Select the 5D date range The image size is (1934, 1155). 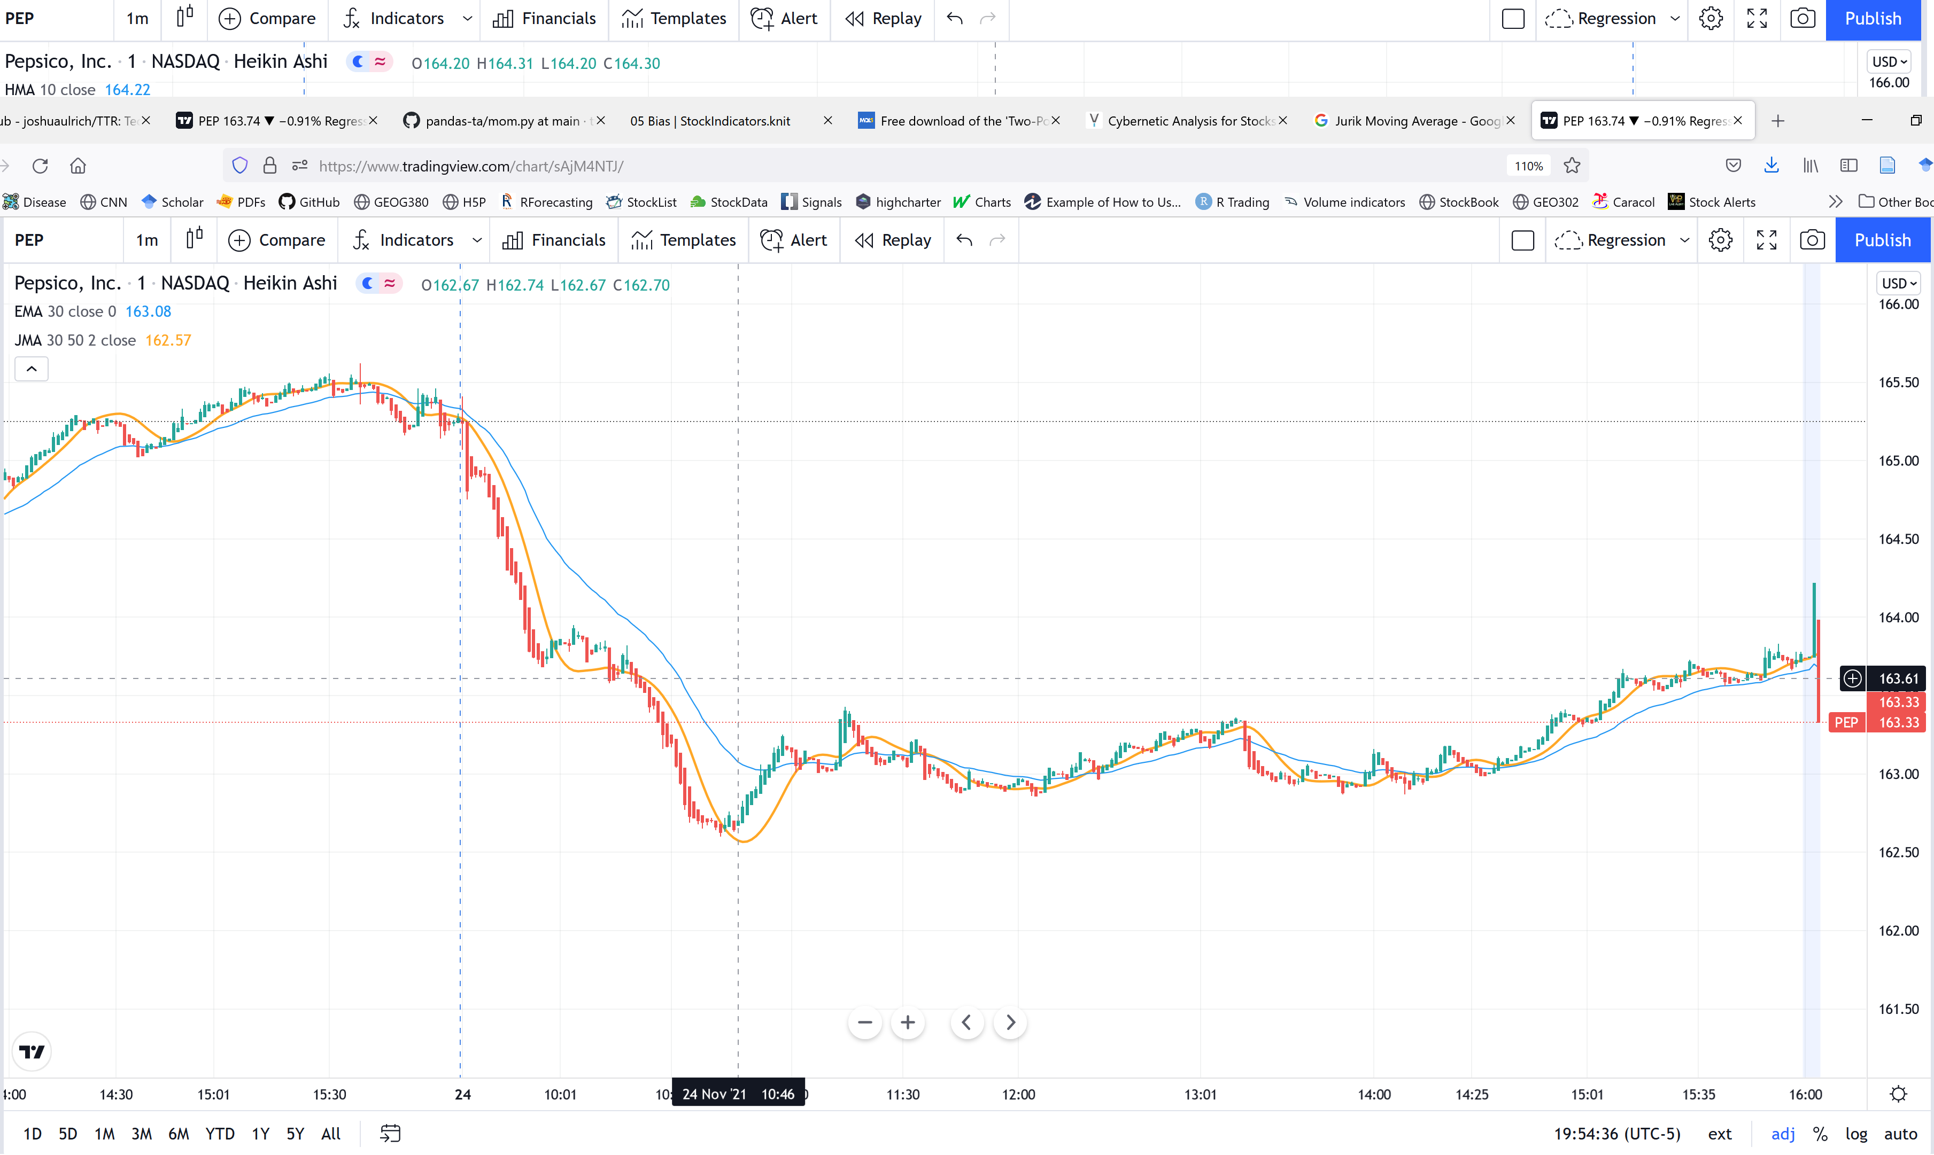pyautogui.click(x=68, y=1133)
